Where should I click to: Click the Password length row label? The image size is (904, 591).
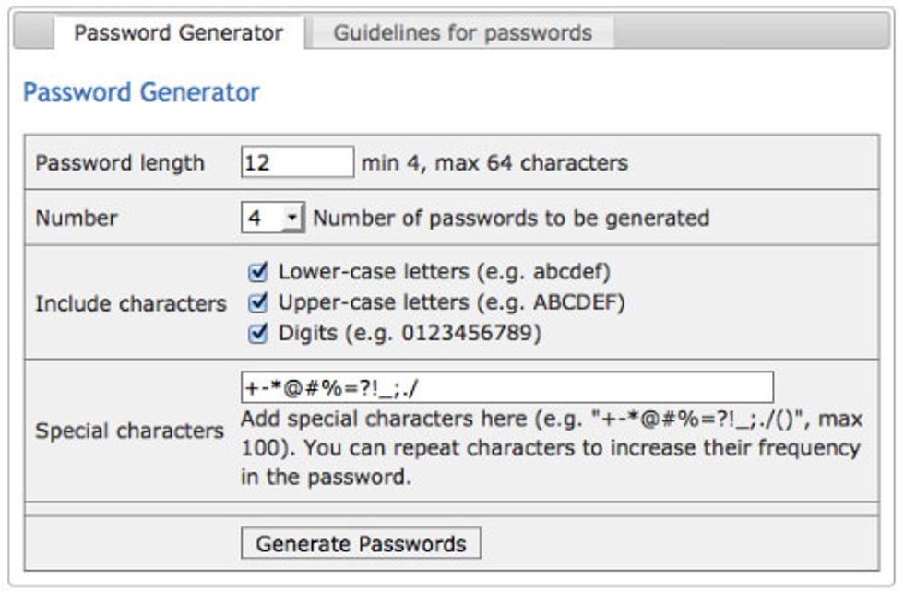pyautogui.click(x=120, y=163)
